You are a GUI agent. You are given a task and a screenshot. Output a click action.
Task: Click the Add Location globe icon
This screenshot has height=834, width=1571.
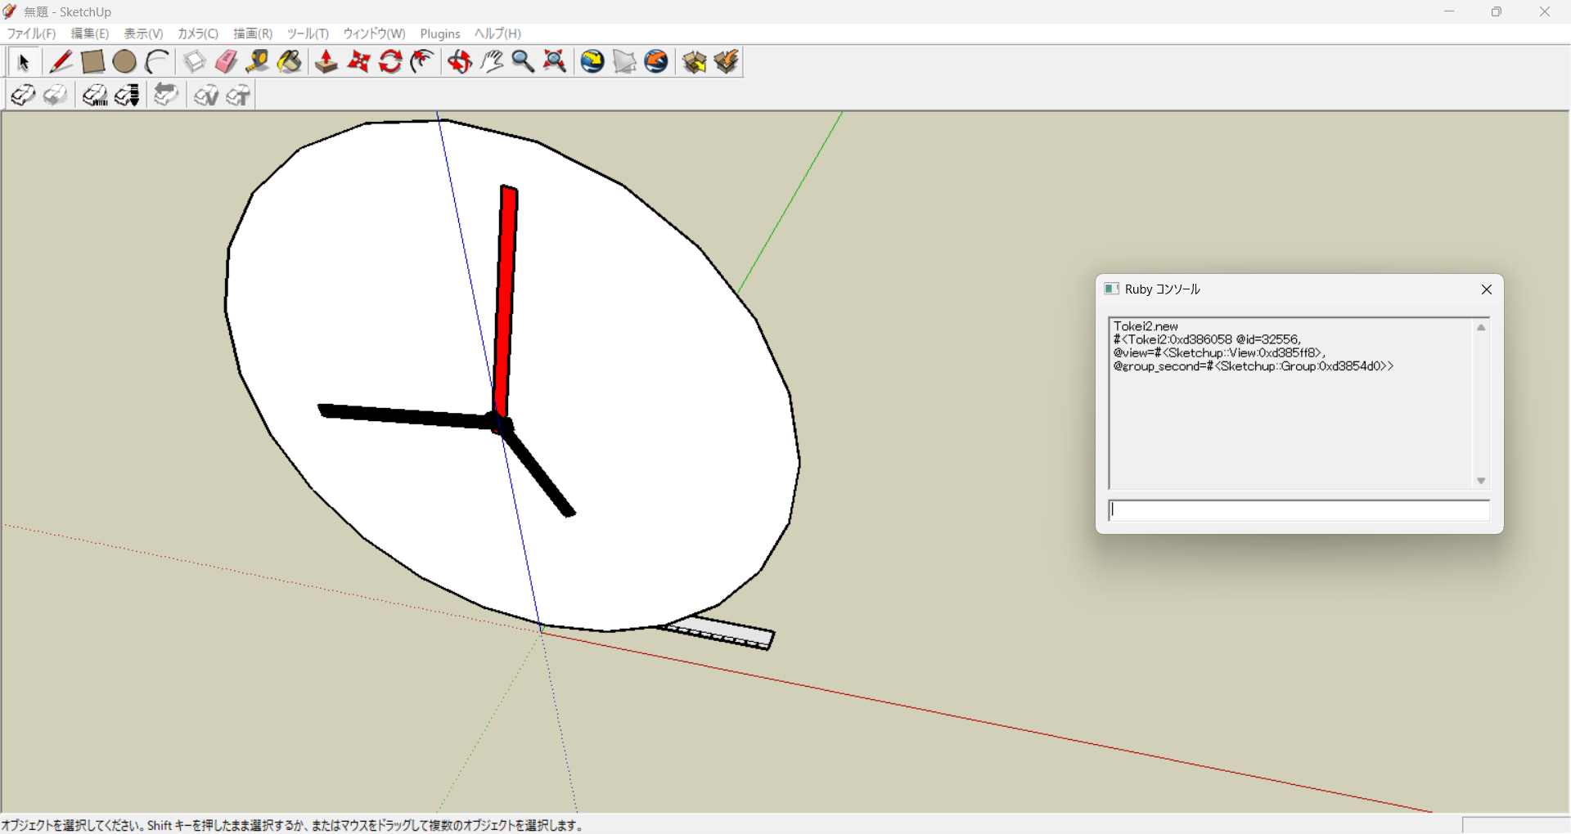[592, 62]
